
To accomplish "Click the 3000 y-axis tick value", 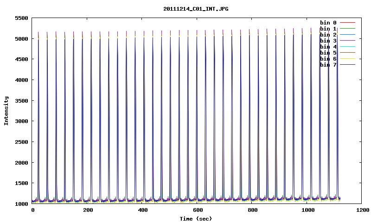I will click(x=21, y=121).
